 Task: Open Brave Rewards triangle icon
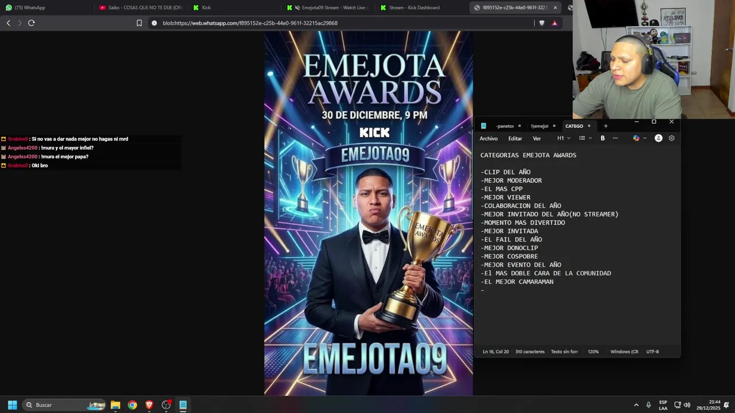click(555, 23)
